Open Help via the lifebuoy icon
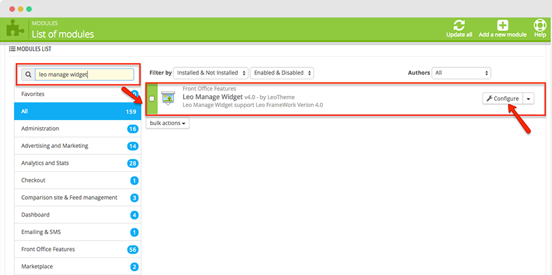This screenshot has height=275, width=552. pos(540,25)
